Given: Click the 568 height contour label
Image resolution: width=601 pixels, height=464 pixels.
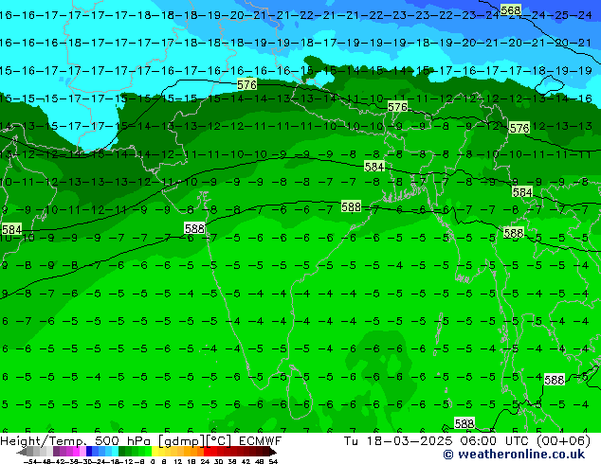Looking at the screenshot, I should point(511,10).
